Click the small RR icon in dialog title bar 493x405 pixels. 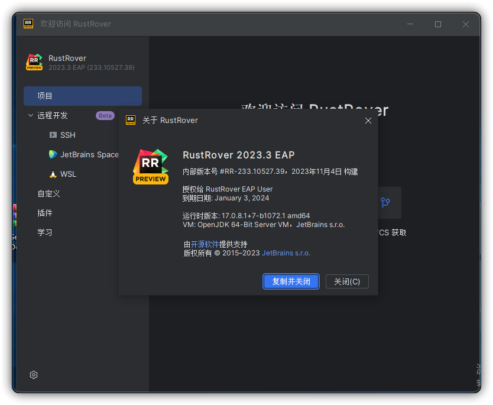point(130,120)
